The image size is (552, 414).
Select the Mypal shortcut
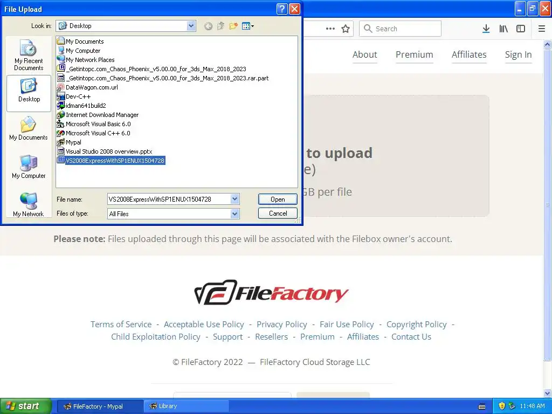click(69, 142)
